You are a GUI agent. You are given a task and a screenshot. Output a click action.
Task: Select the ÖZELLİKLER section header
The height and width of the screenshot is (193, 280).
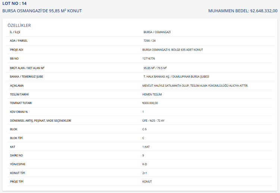(x=19, y=25)
